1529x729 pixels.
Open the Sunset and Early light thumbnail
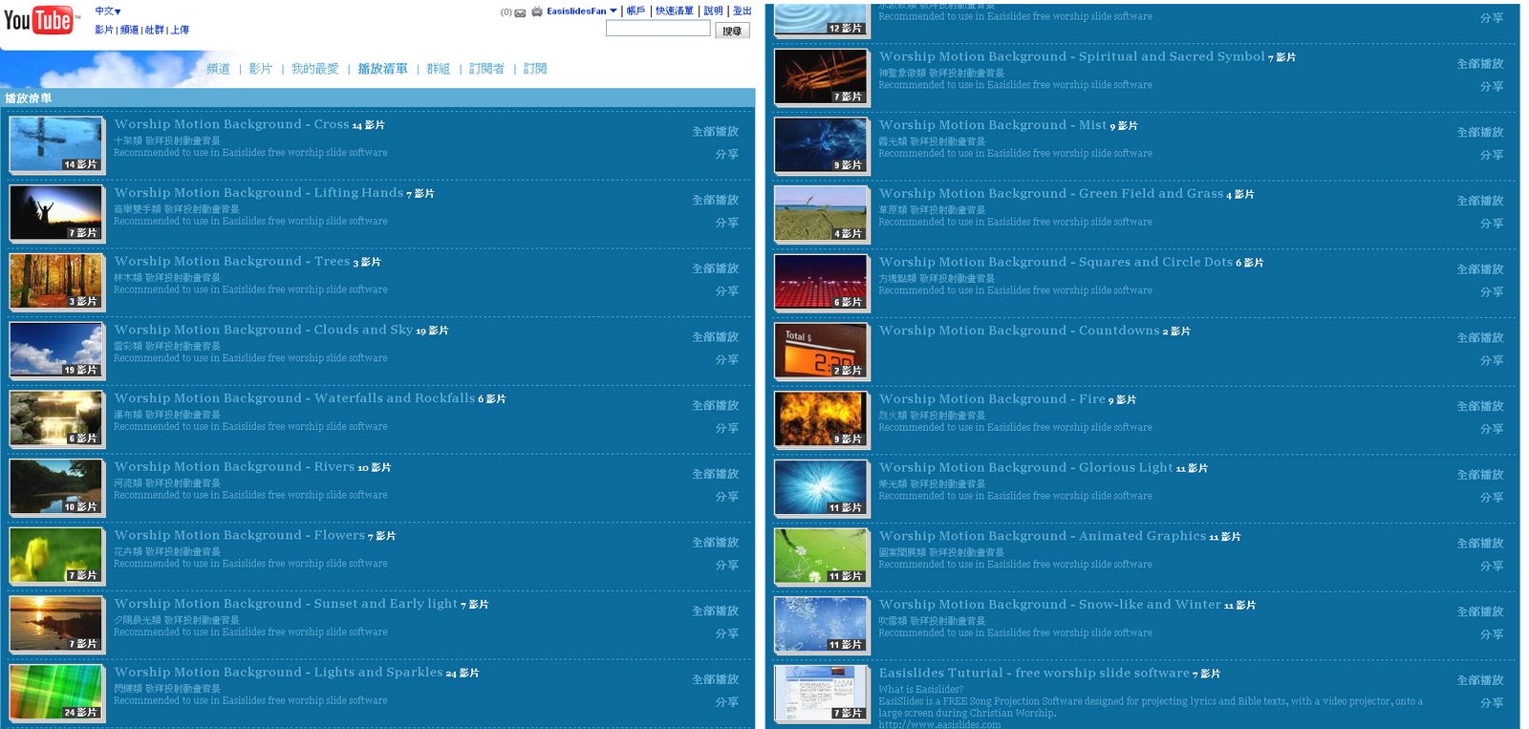point(56,624)
